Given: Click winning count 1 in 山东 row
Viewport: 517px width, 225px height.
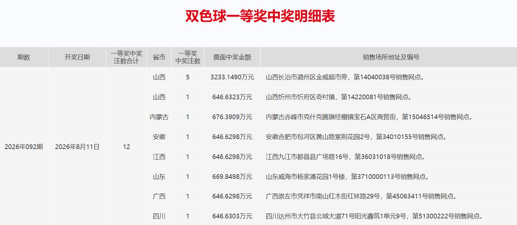Looking at the screenshot, I should tap(188, 177).
